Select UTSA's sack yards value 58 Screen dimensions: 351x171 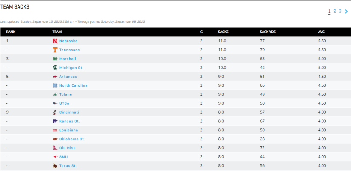click(262, 103)
